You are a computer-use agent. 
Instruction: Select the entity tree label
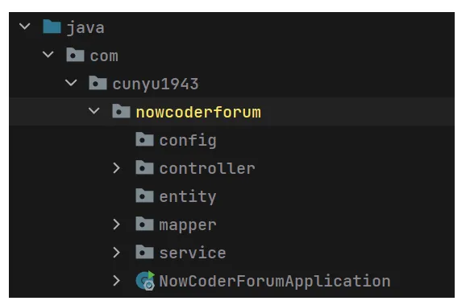(x=188, y=197)
